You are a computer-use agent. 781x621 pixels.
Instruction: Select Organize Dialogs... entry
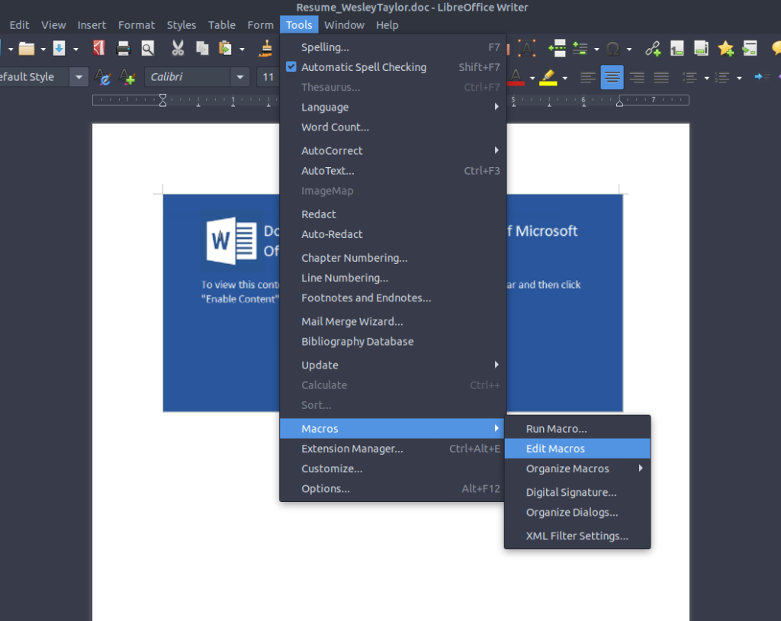pyautogui.click(x=577, y=513)
